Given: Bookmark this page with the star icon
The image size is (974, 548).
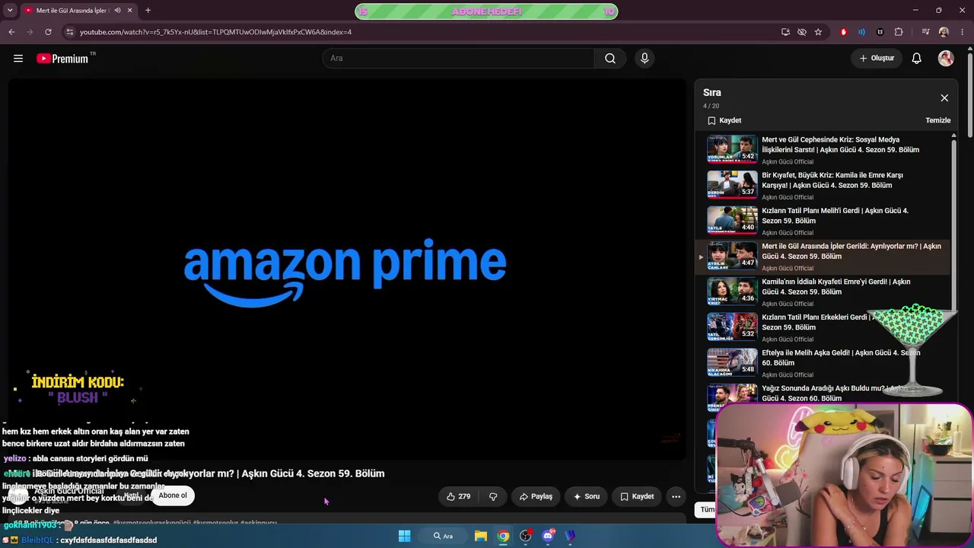Looking at the screenshot, I should point(818,32).
